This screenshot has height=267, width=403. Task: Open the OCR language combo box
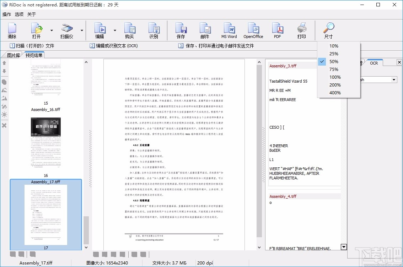[x=394, y=80]
